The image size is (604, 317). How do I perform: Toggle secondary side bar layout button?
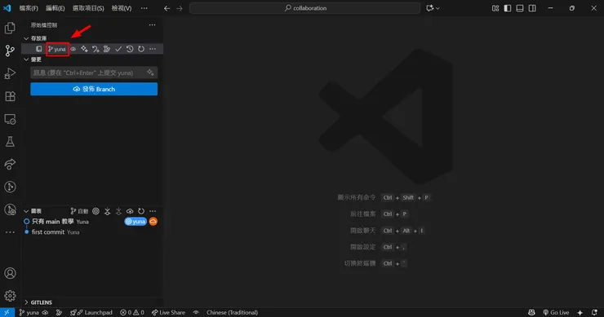click(532, 8)
